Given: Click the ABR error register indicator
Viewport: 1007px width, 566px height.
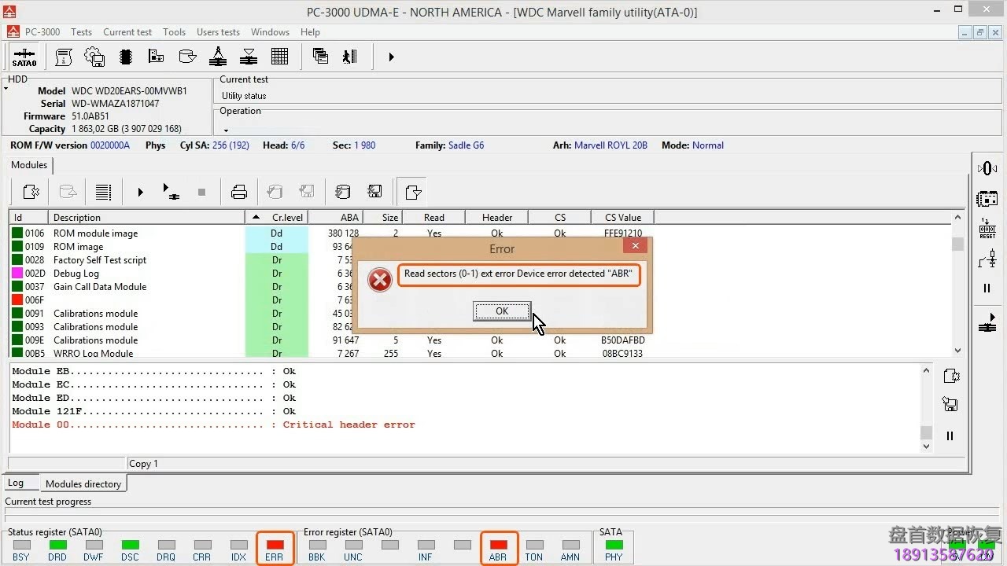Looking at the screenshot, I should pos(498,545).
